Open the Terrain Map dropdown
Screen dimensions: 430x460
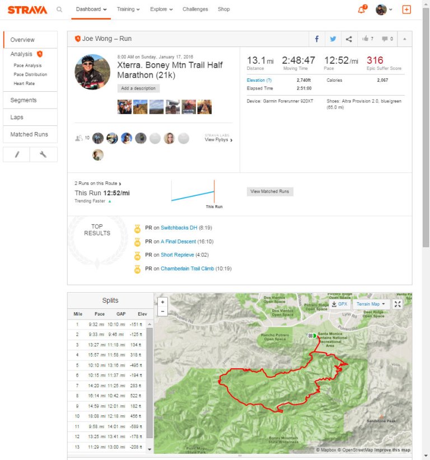pyautogui.click(x=371, y=304)
